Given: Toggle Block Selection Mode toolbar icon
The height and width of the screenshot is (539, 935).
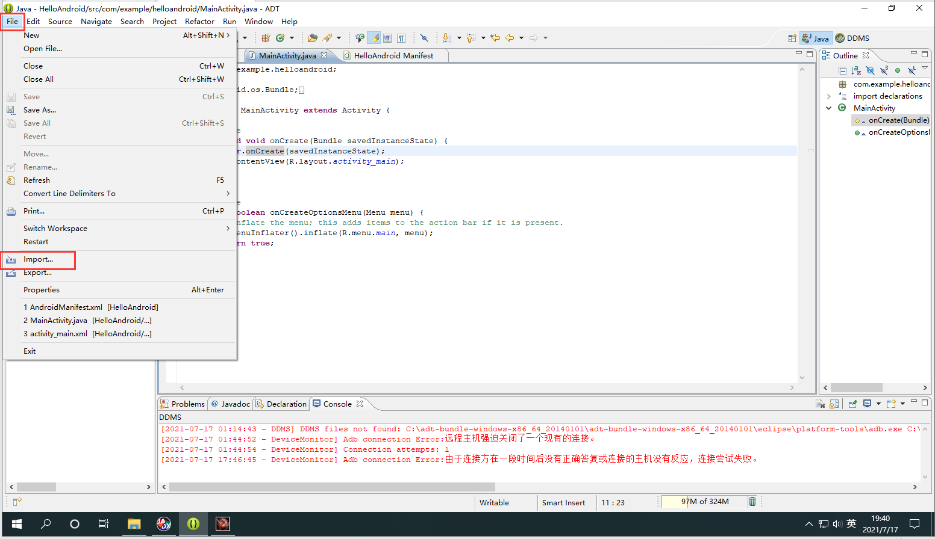Looking at the screenshot, I should tap(387, 38).
